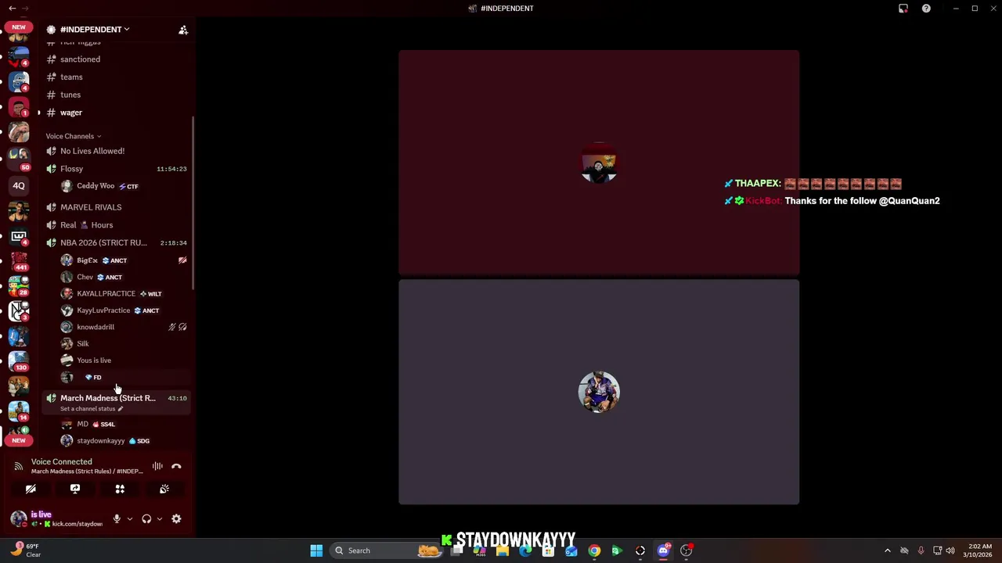This screenshot has width=1002, height=563.
Task: Open the Windows Start menu
Action: [x=316, y=550]
